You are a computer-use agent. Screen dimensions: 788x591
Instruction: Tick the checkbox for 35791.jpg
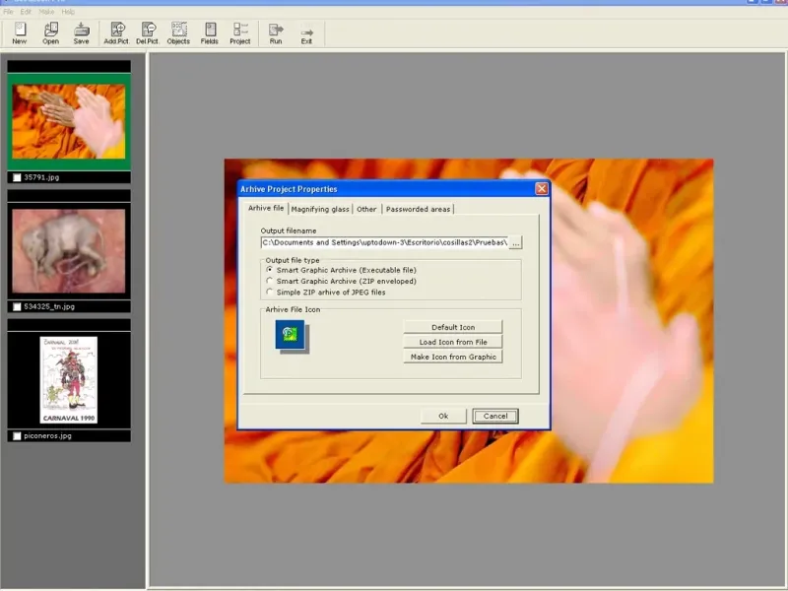[17, 177]
